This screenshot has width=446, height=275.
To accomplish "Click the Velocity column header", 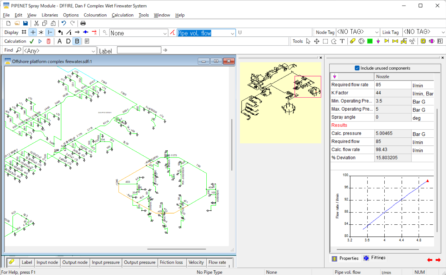I will click(196, 262).
